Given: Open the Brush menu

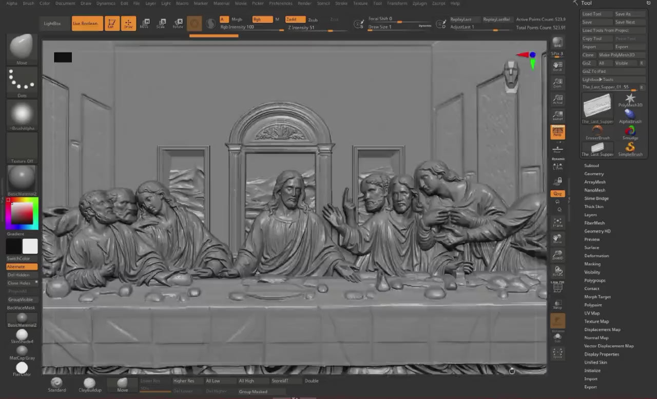Looking at the screenshot, I should (x=29, y=3).
